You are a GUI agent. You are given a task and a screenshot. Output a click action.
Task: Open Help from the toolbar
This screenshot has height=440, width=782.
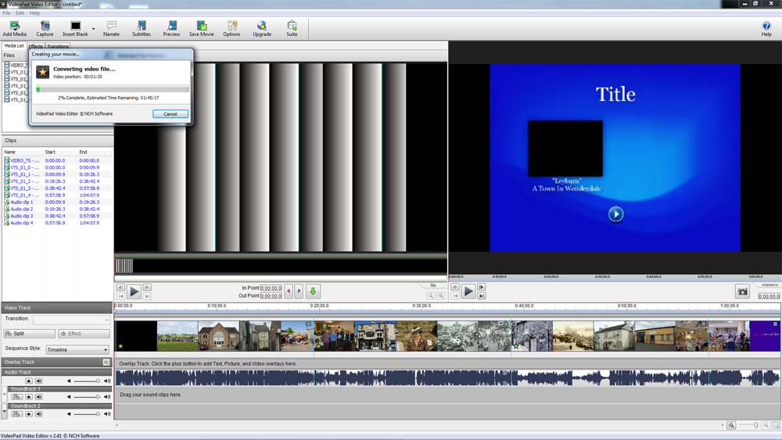tap(766, 28)
